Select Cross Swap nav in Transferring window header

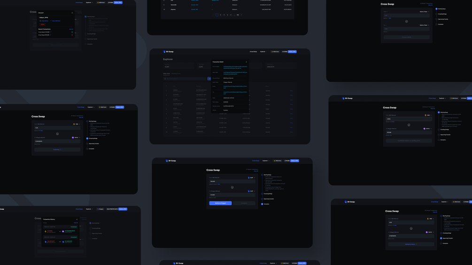[81, 107]
